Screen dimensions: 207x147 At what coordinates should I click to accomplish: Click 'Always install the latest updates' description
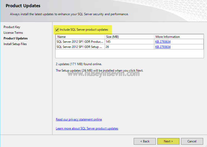[69, 14]
